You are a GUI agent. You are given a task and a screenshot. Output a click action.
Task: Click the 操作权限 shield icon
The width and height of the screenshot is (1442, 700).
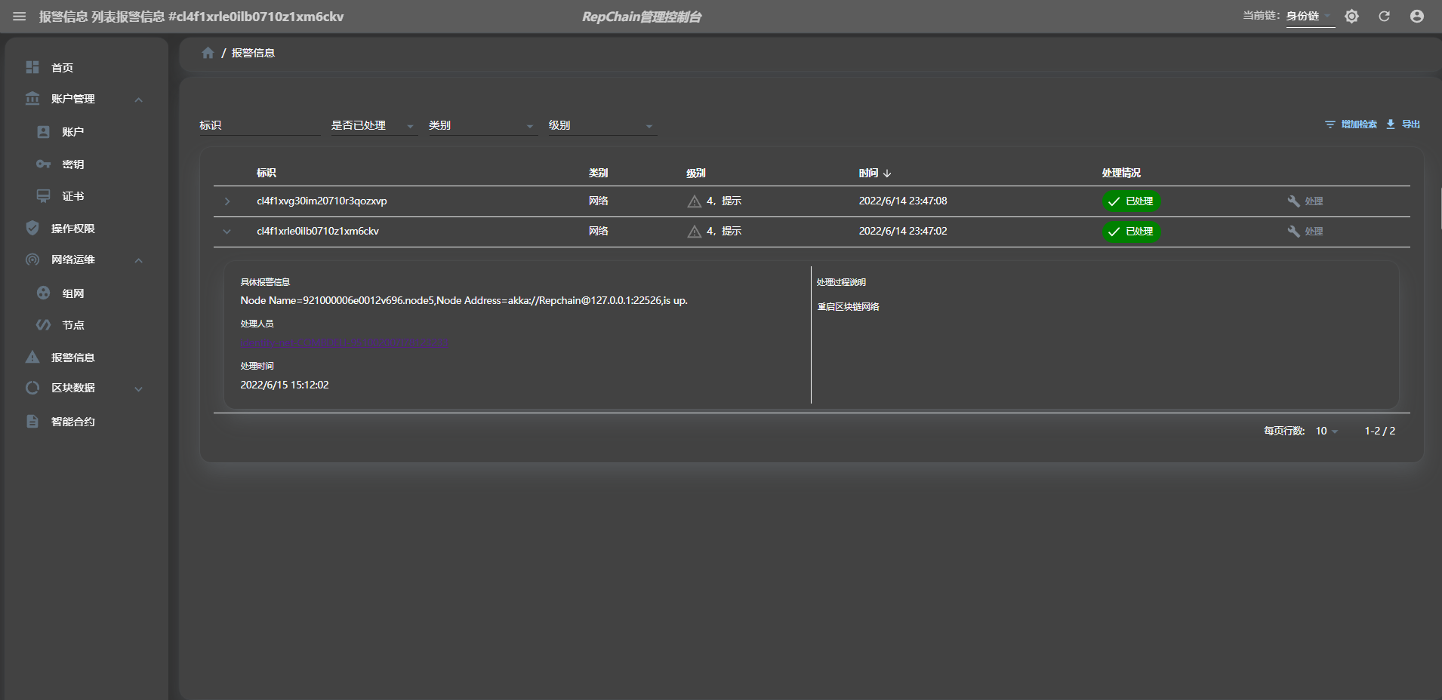point(32,228)
